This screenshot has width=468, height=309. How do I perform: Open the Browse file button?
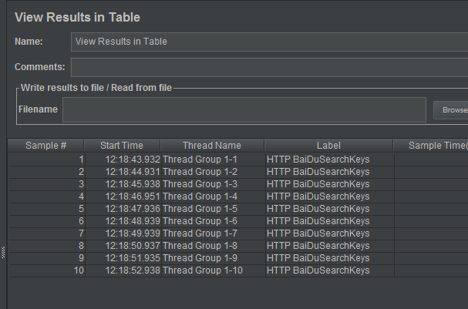(451, 110)
